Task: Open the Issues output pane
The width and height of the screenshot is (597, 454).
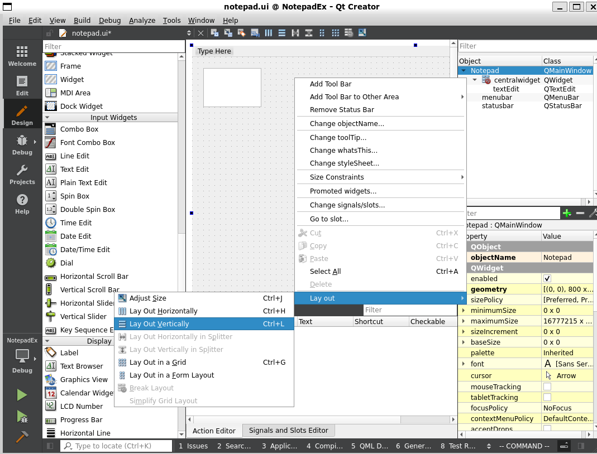Action: (193, 446)
